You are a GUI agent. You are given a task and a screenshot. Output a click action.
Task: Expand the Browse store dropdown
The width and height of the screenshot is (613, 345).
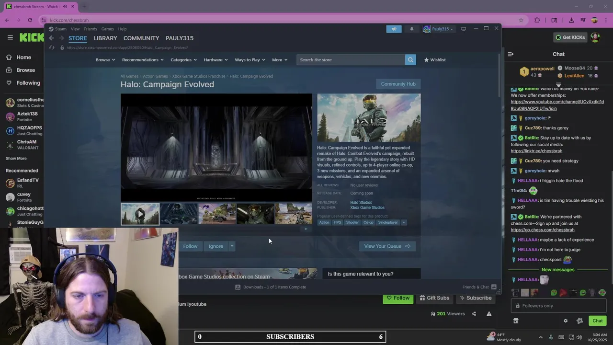click(105, 60)
